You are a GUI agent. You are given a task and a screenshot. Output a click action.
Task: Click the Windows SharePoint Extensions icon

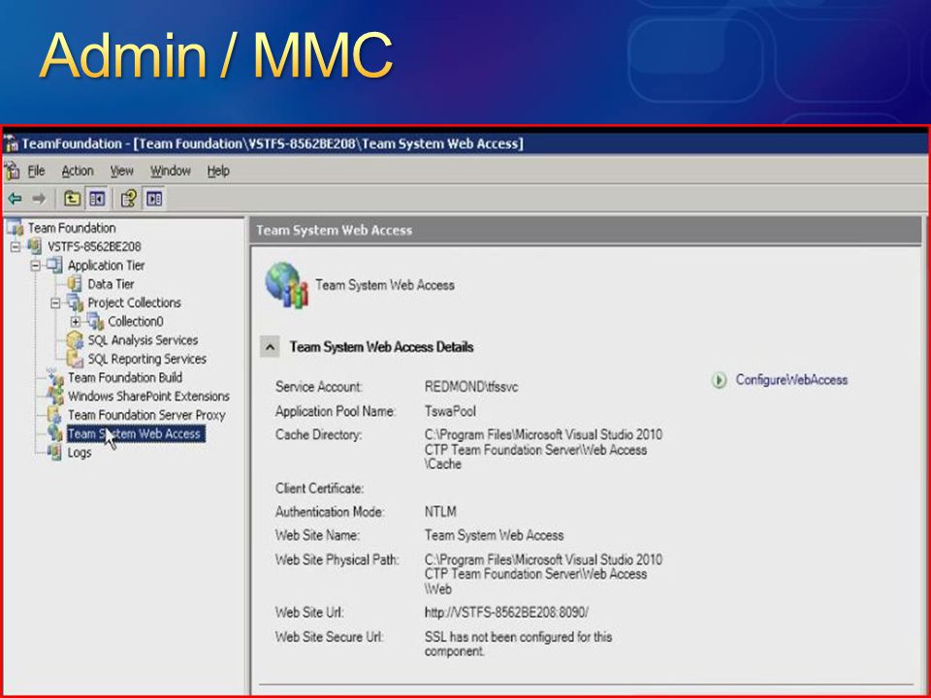tap(54, 396)
